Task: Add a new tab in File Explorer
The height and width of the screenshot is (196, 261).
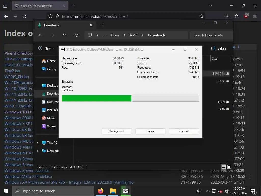Action: pyautogui.click(x=102, y=25)
